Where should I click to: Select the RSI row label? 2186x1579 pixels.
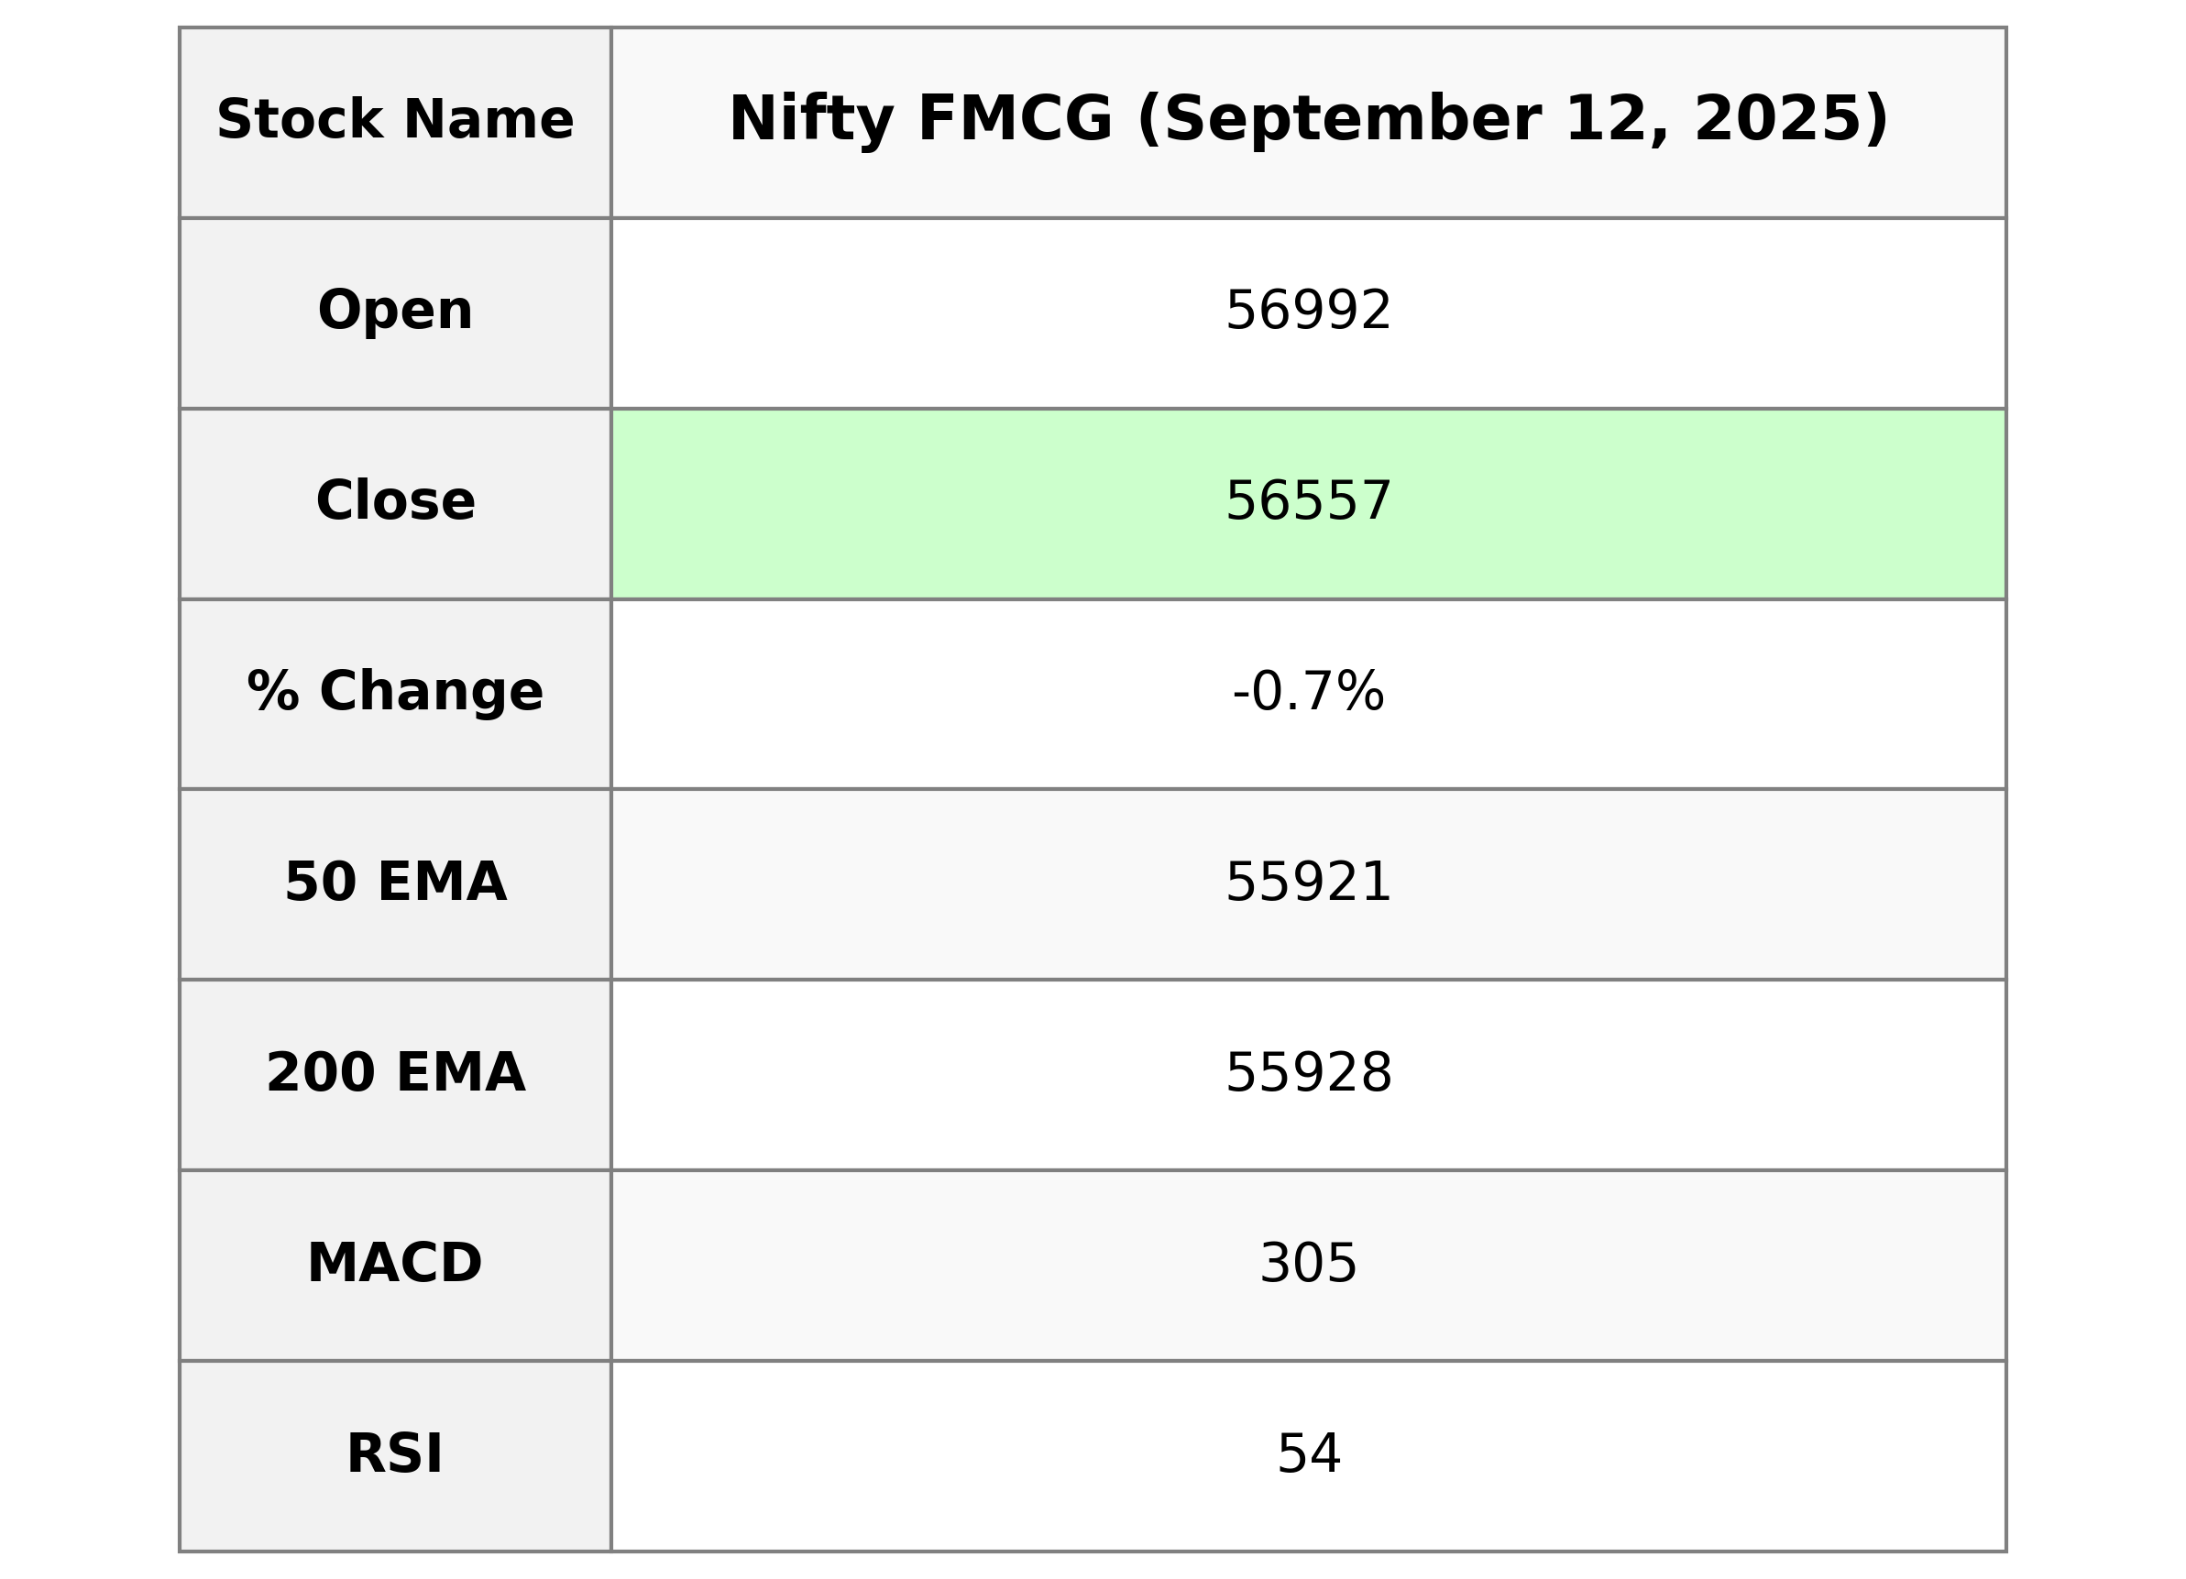click(395, 1454)
